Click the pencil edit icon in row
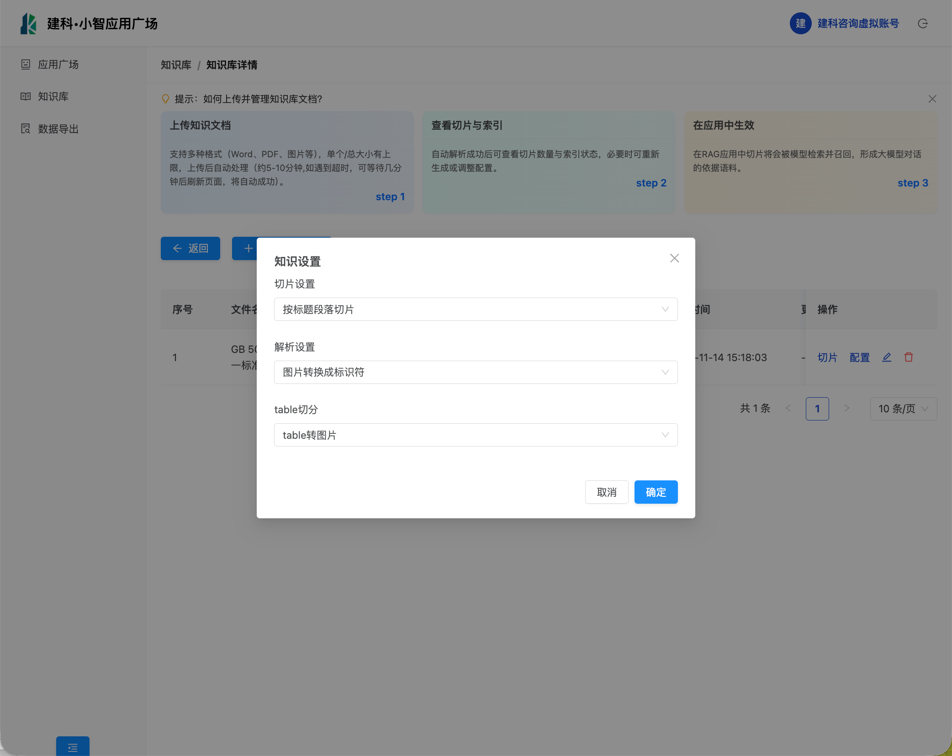This screenshot has height=756, width=952. coord(887,357)
